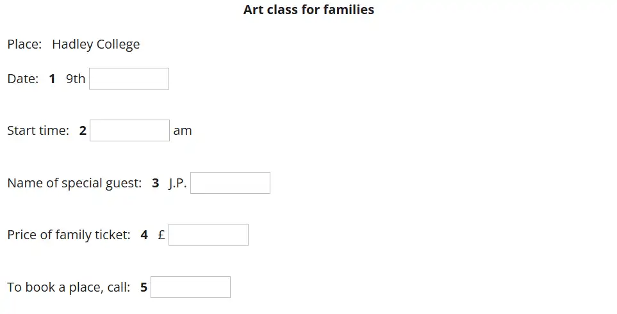This screenshot has width=617, height=314.
Task: Click the date input field after 9th
Action: (x=129, y=79)
